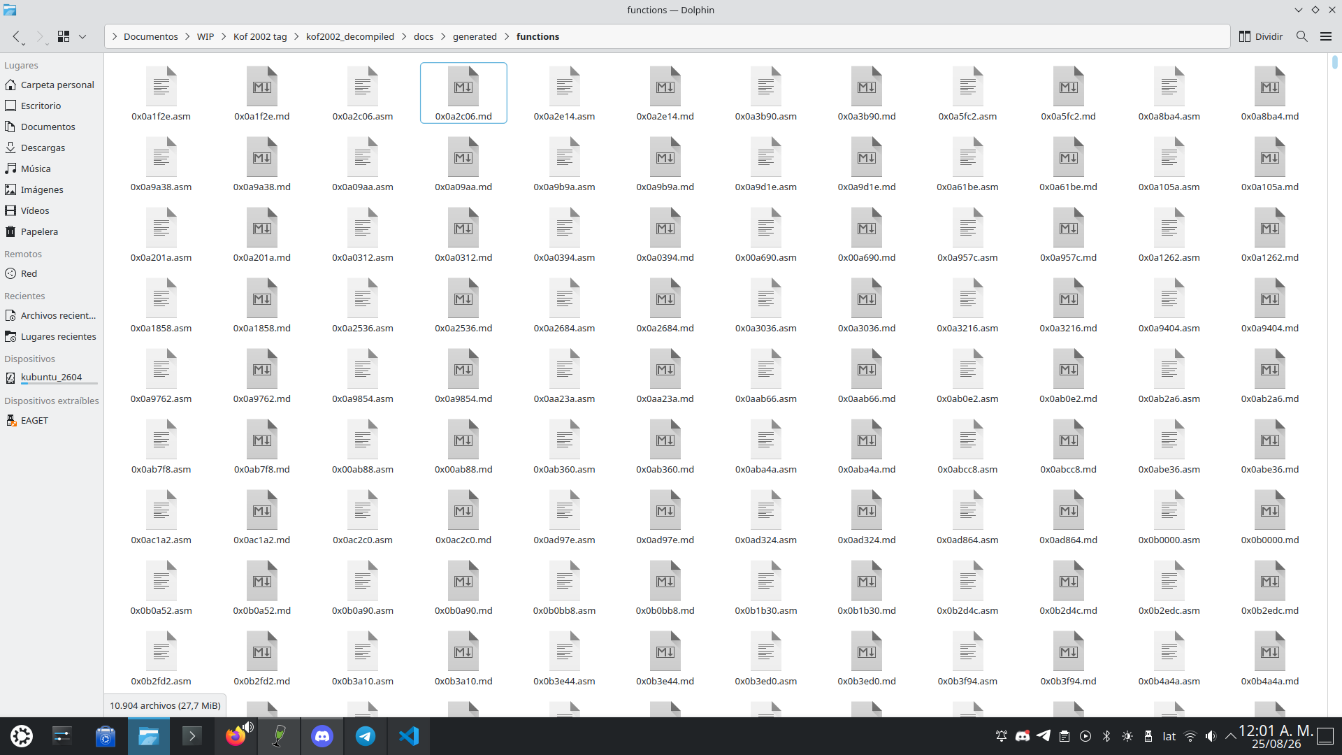Select the EAGET removable device
The width and height of the screenshot is (1342, 755).
(x=52, y=420)
